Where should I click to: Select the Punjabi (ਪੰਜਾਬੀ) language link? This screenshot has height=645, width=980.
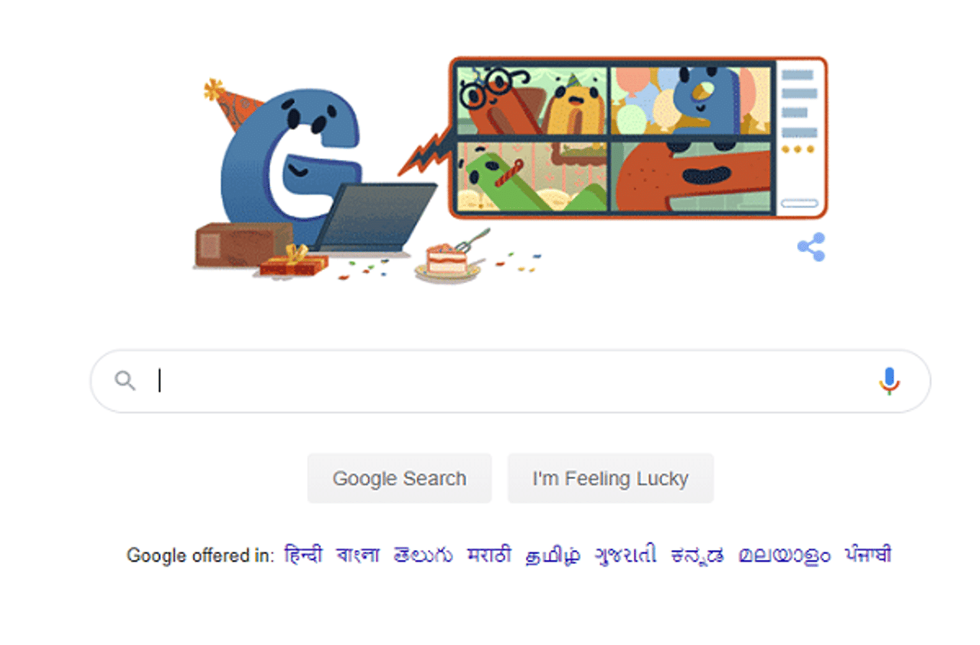[x=868, y=555]
